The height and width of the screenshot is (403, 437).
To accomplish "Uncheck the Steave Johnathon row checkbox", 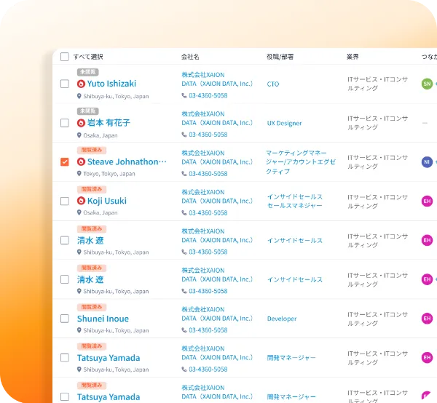I will [65, 161].
